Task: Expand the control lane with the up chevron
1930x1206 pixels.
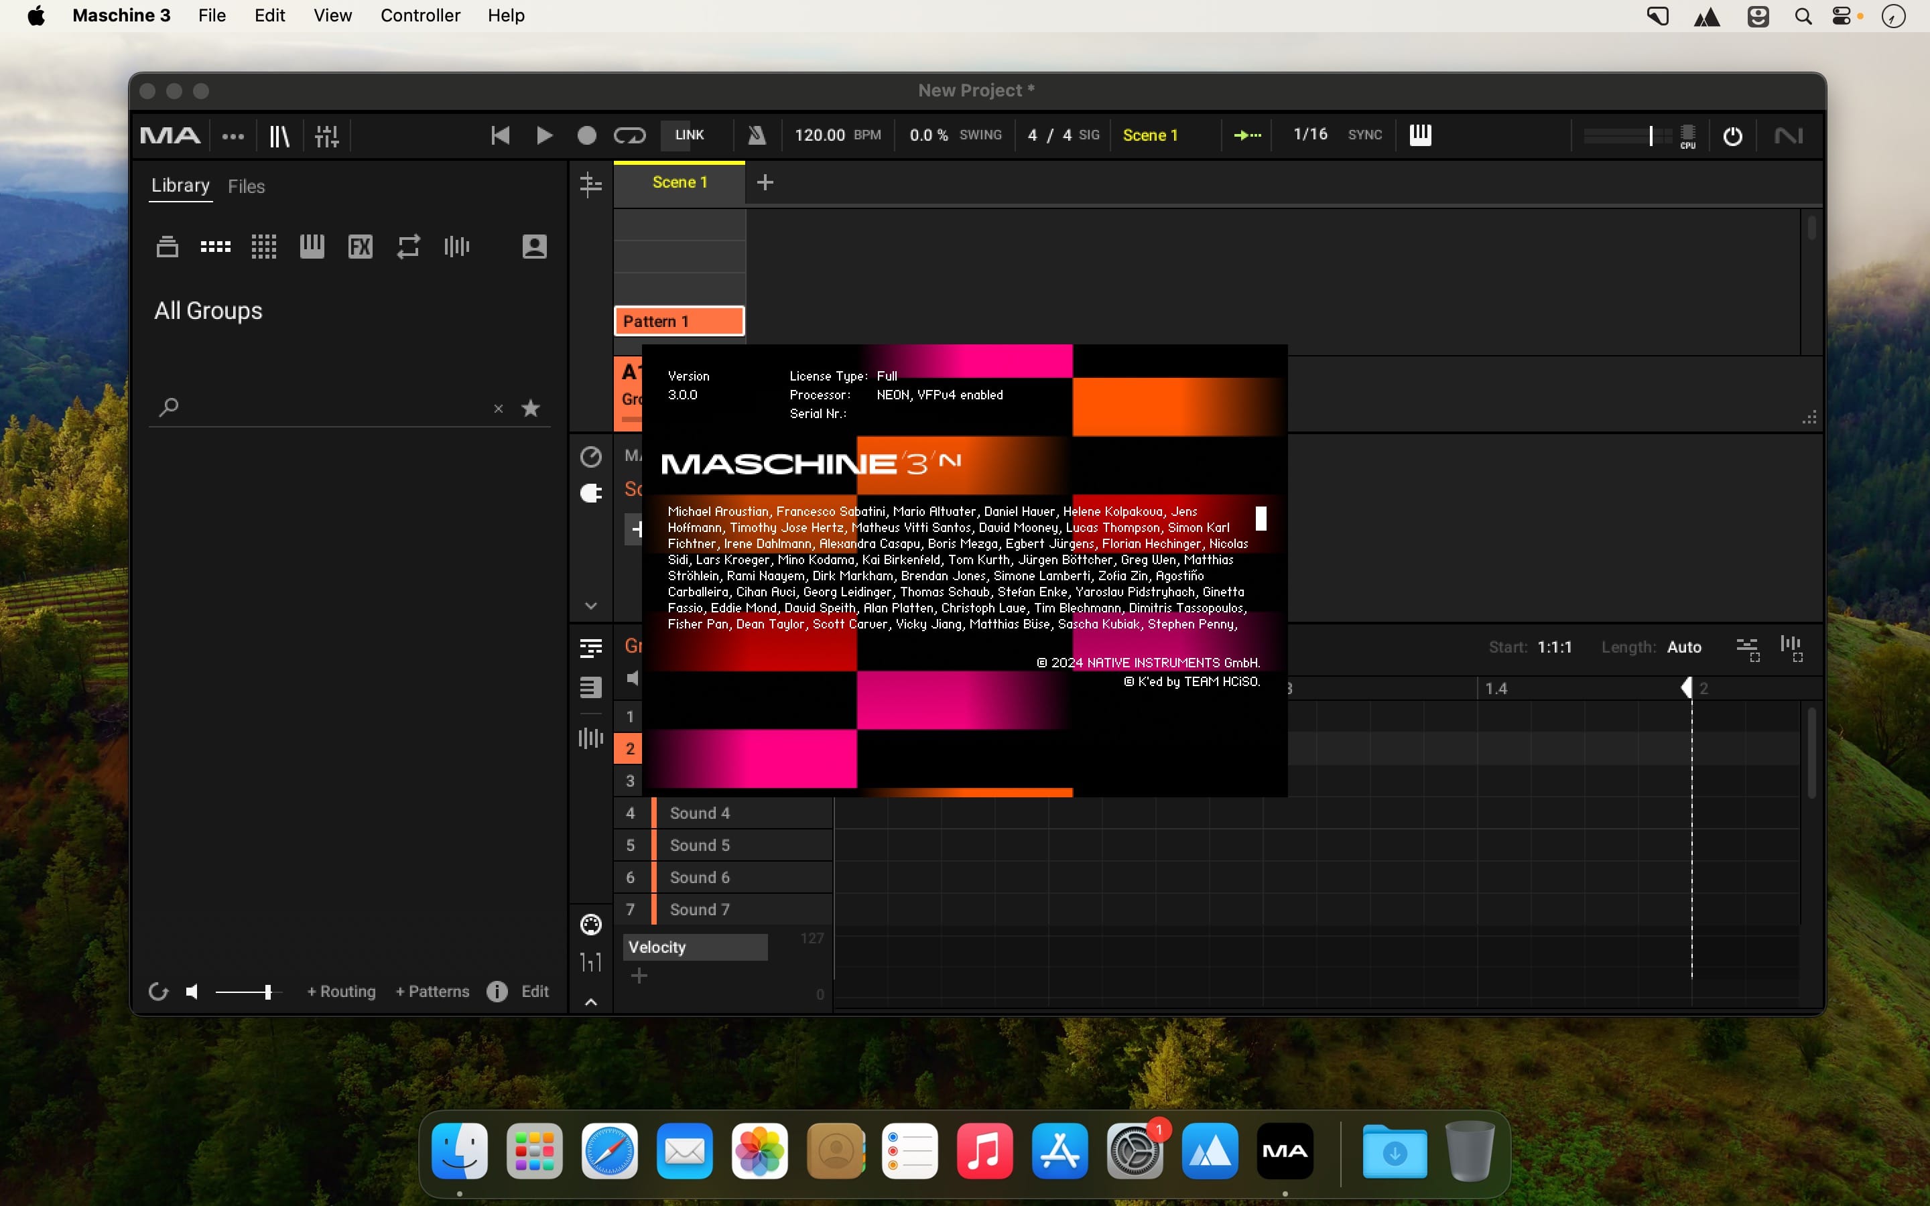Action: tap(591, 1002)
